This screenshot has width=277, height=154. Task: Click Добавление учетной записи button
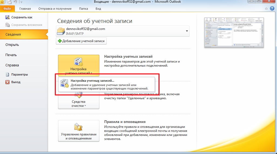tap(81, 41)
